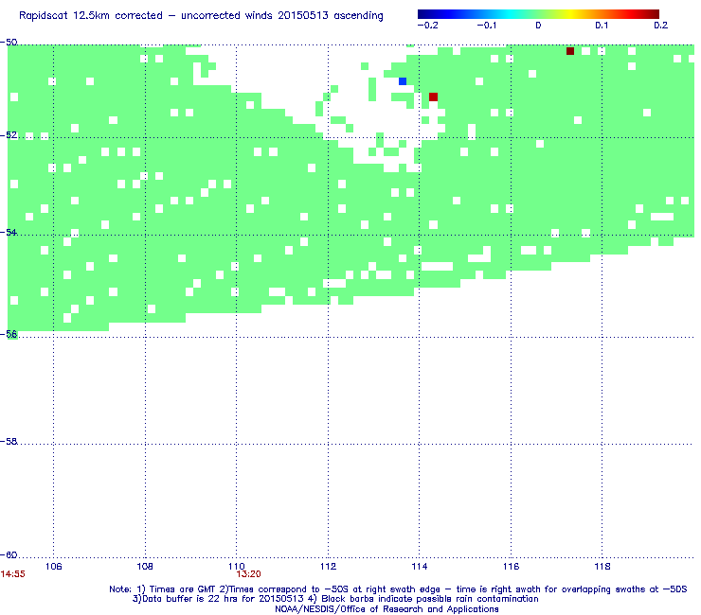This screenshot has height=615, width=701.
Task: Click the -60 latitude axis label
Action: (9, 554)
